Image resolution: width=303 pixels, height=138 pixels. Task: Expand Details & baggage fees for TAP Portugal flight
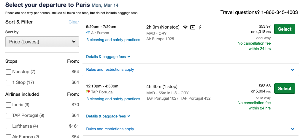click(108, 116)
